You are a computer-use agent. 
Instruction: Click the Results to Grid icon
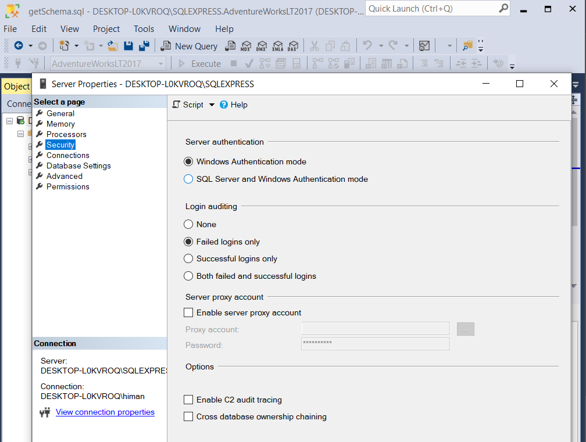pyautogui.click(x=387, y=64)
